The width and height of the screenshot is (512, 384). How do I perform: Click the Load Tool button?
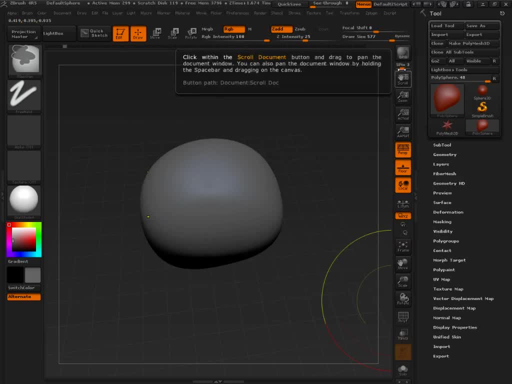[446, 26]
